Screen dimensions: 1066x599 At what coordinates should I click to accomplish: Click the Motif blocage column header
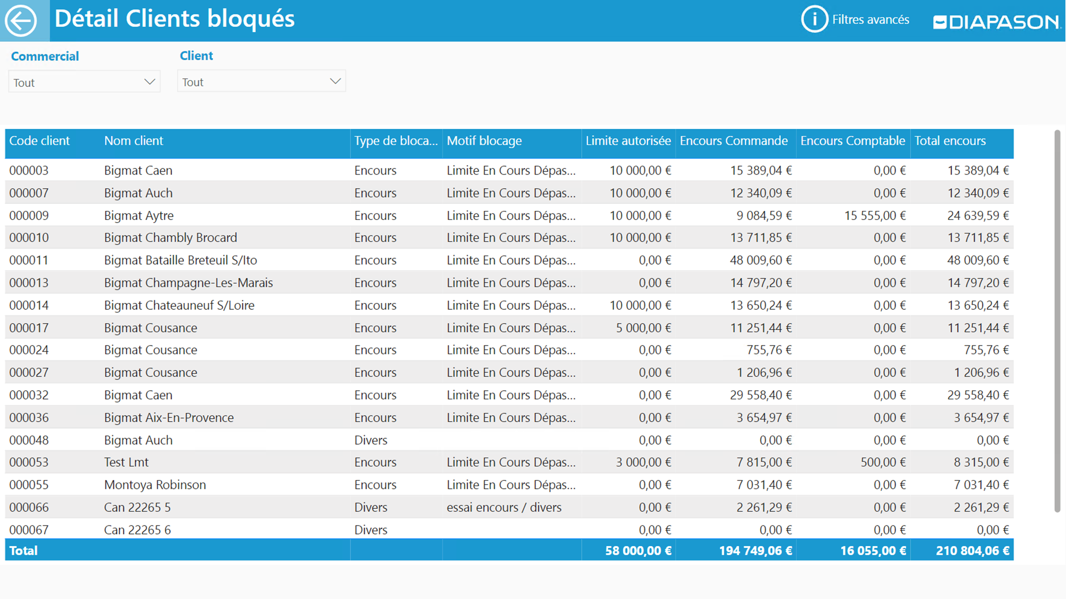pyautogui.click(x=484, y=141)
